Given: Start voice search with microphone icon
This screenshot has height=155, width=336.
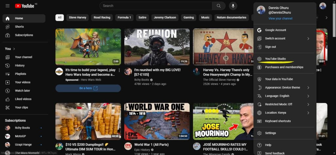Looking at the screenshot, I should tap(233, 6).
